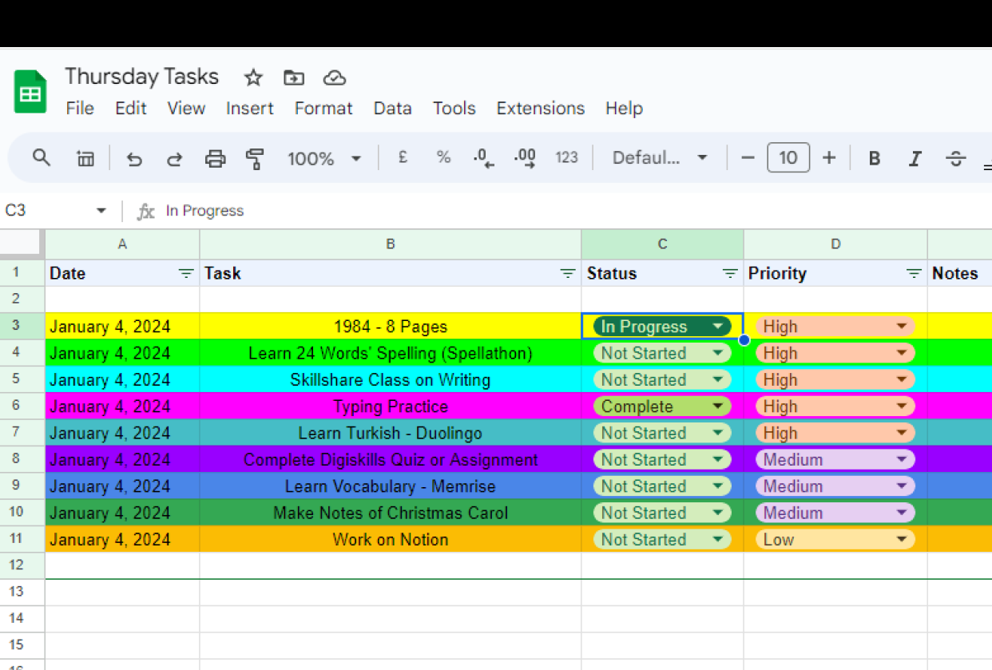The image size is (992, 670).
Task: Decrease font size with minus
Action: (748, 158)
